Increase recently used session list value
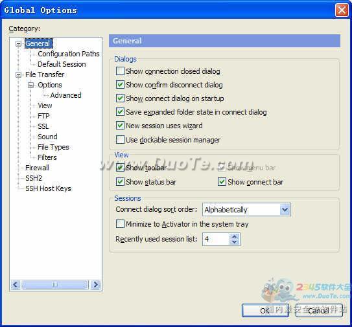This screenshot has height=327, width=352. click(x=235, y=236)
